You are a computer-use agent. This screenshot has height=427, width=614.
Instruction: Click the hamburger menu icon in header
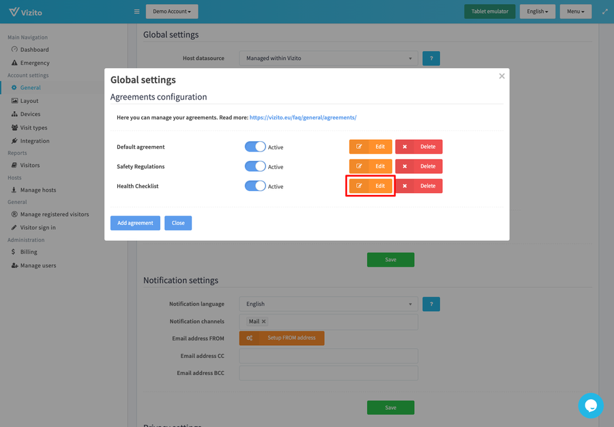136,12
